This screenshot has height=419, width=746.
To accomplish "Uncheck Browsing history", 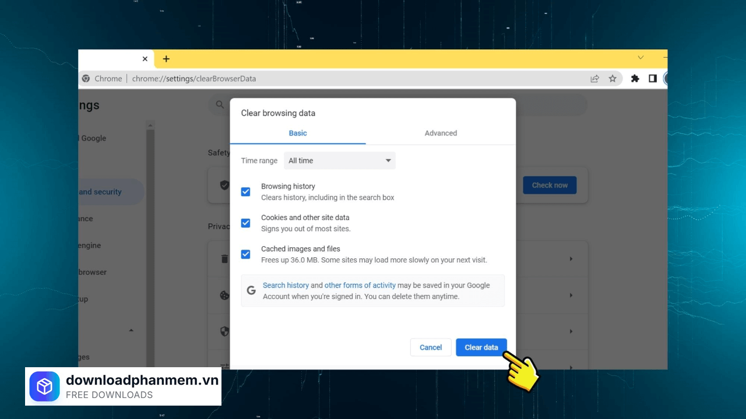I will click(x=245, y=191).
